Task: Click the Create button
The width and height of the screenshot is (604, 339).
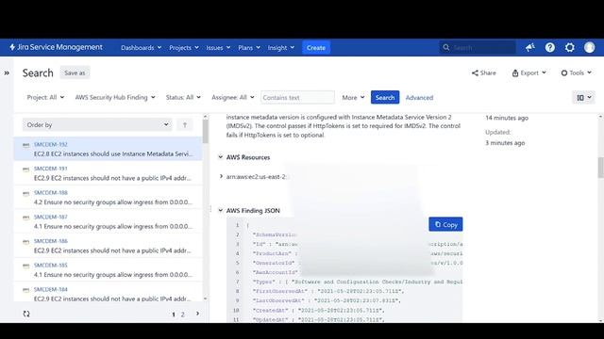Action: coord(316,48)
